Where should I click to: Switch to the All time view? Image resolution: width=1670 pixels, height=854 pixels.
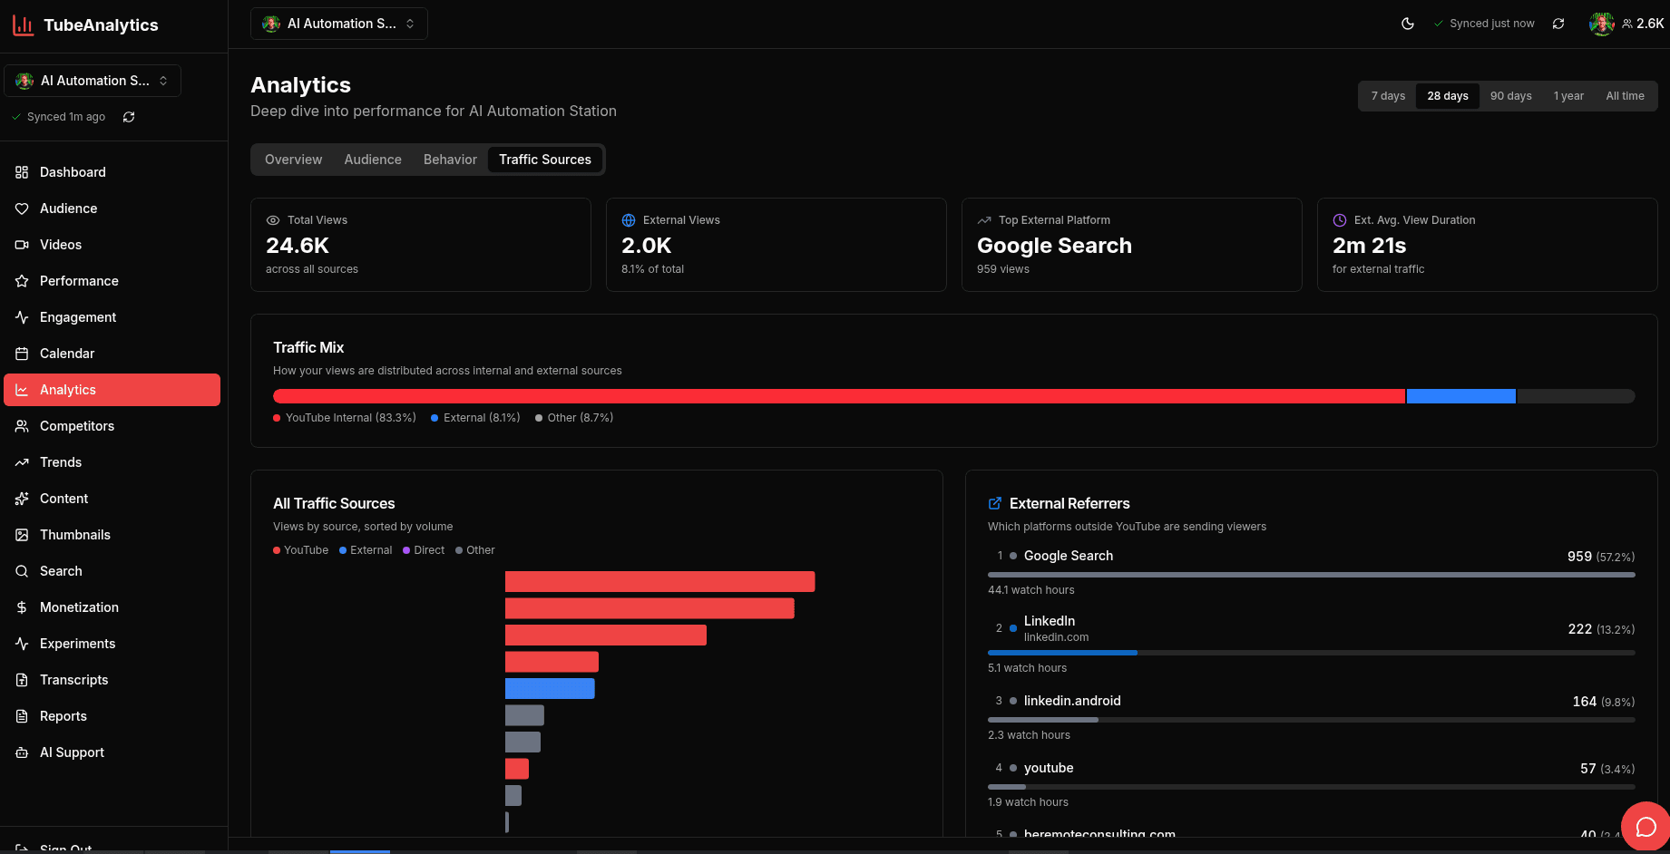pos(1624,95)
